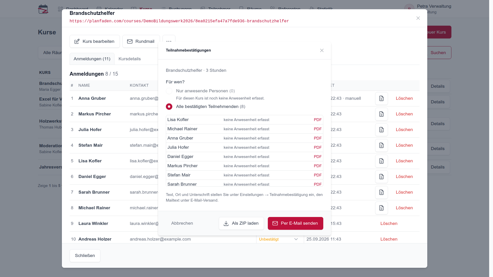Viewport: 493px width, 277px height.
Task: Download PDF for Michael Rainer
Action: click(x=318, y=129)
